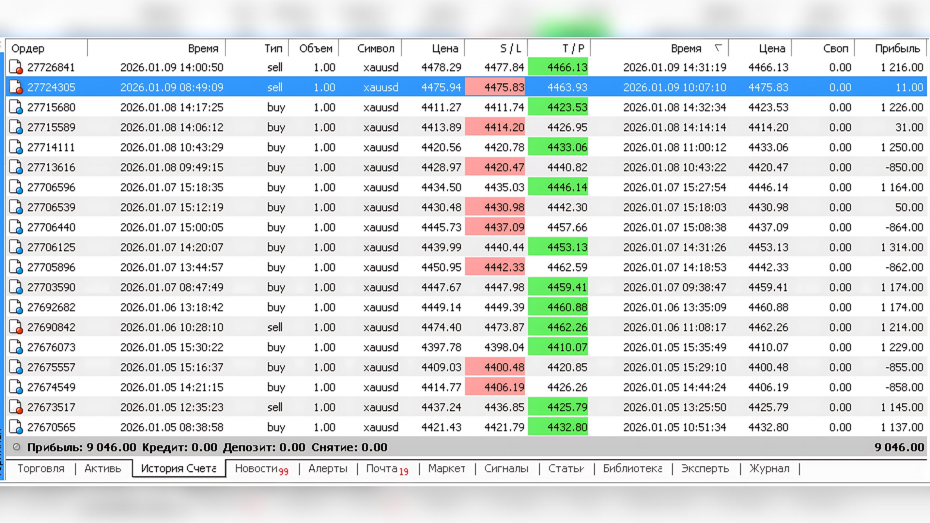Screen dimensions: 930x523
Task: Click the buy order icon for 27706596
Action: (16, 187)
